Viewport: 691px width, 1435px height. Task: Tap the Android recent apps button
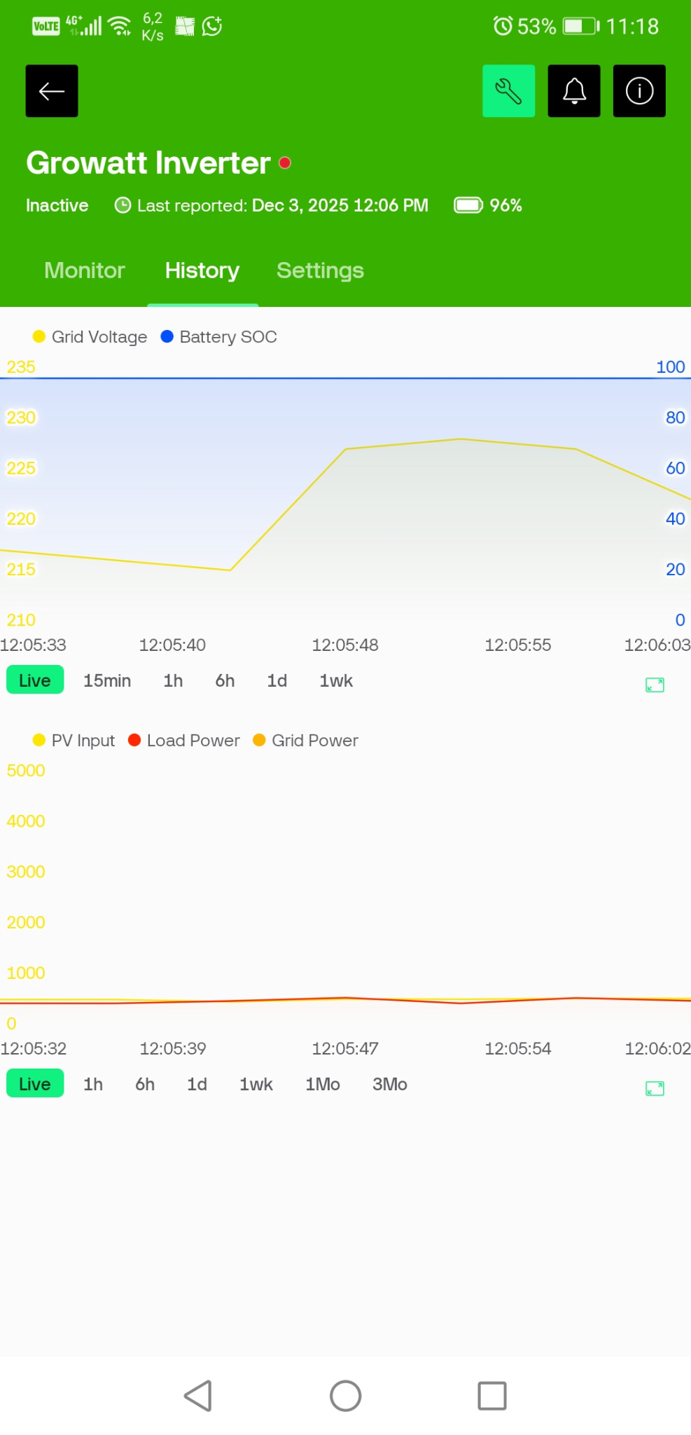tap(492, 1396)
